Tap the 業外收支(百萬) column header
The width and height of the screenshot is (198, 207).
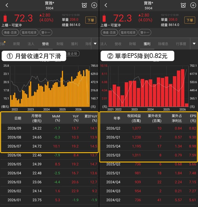(155, 118)
